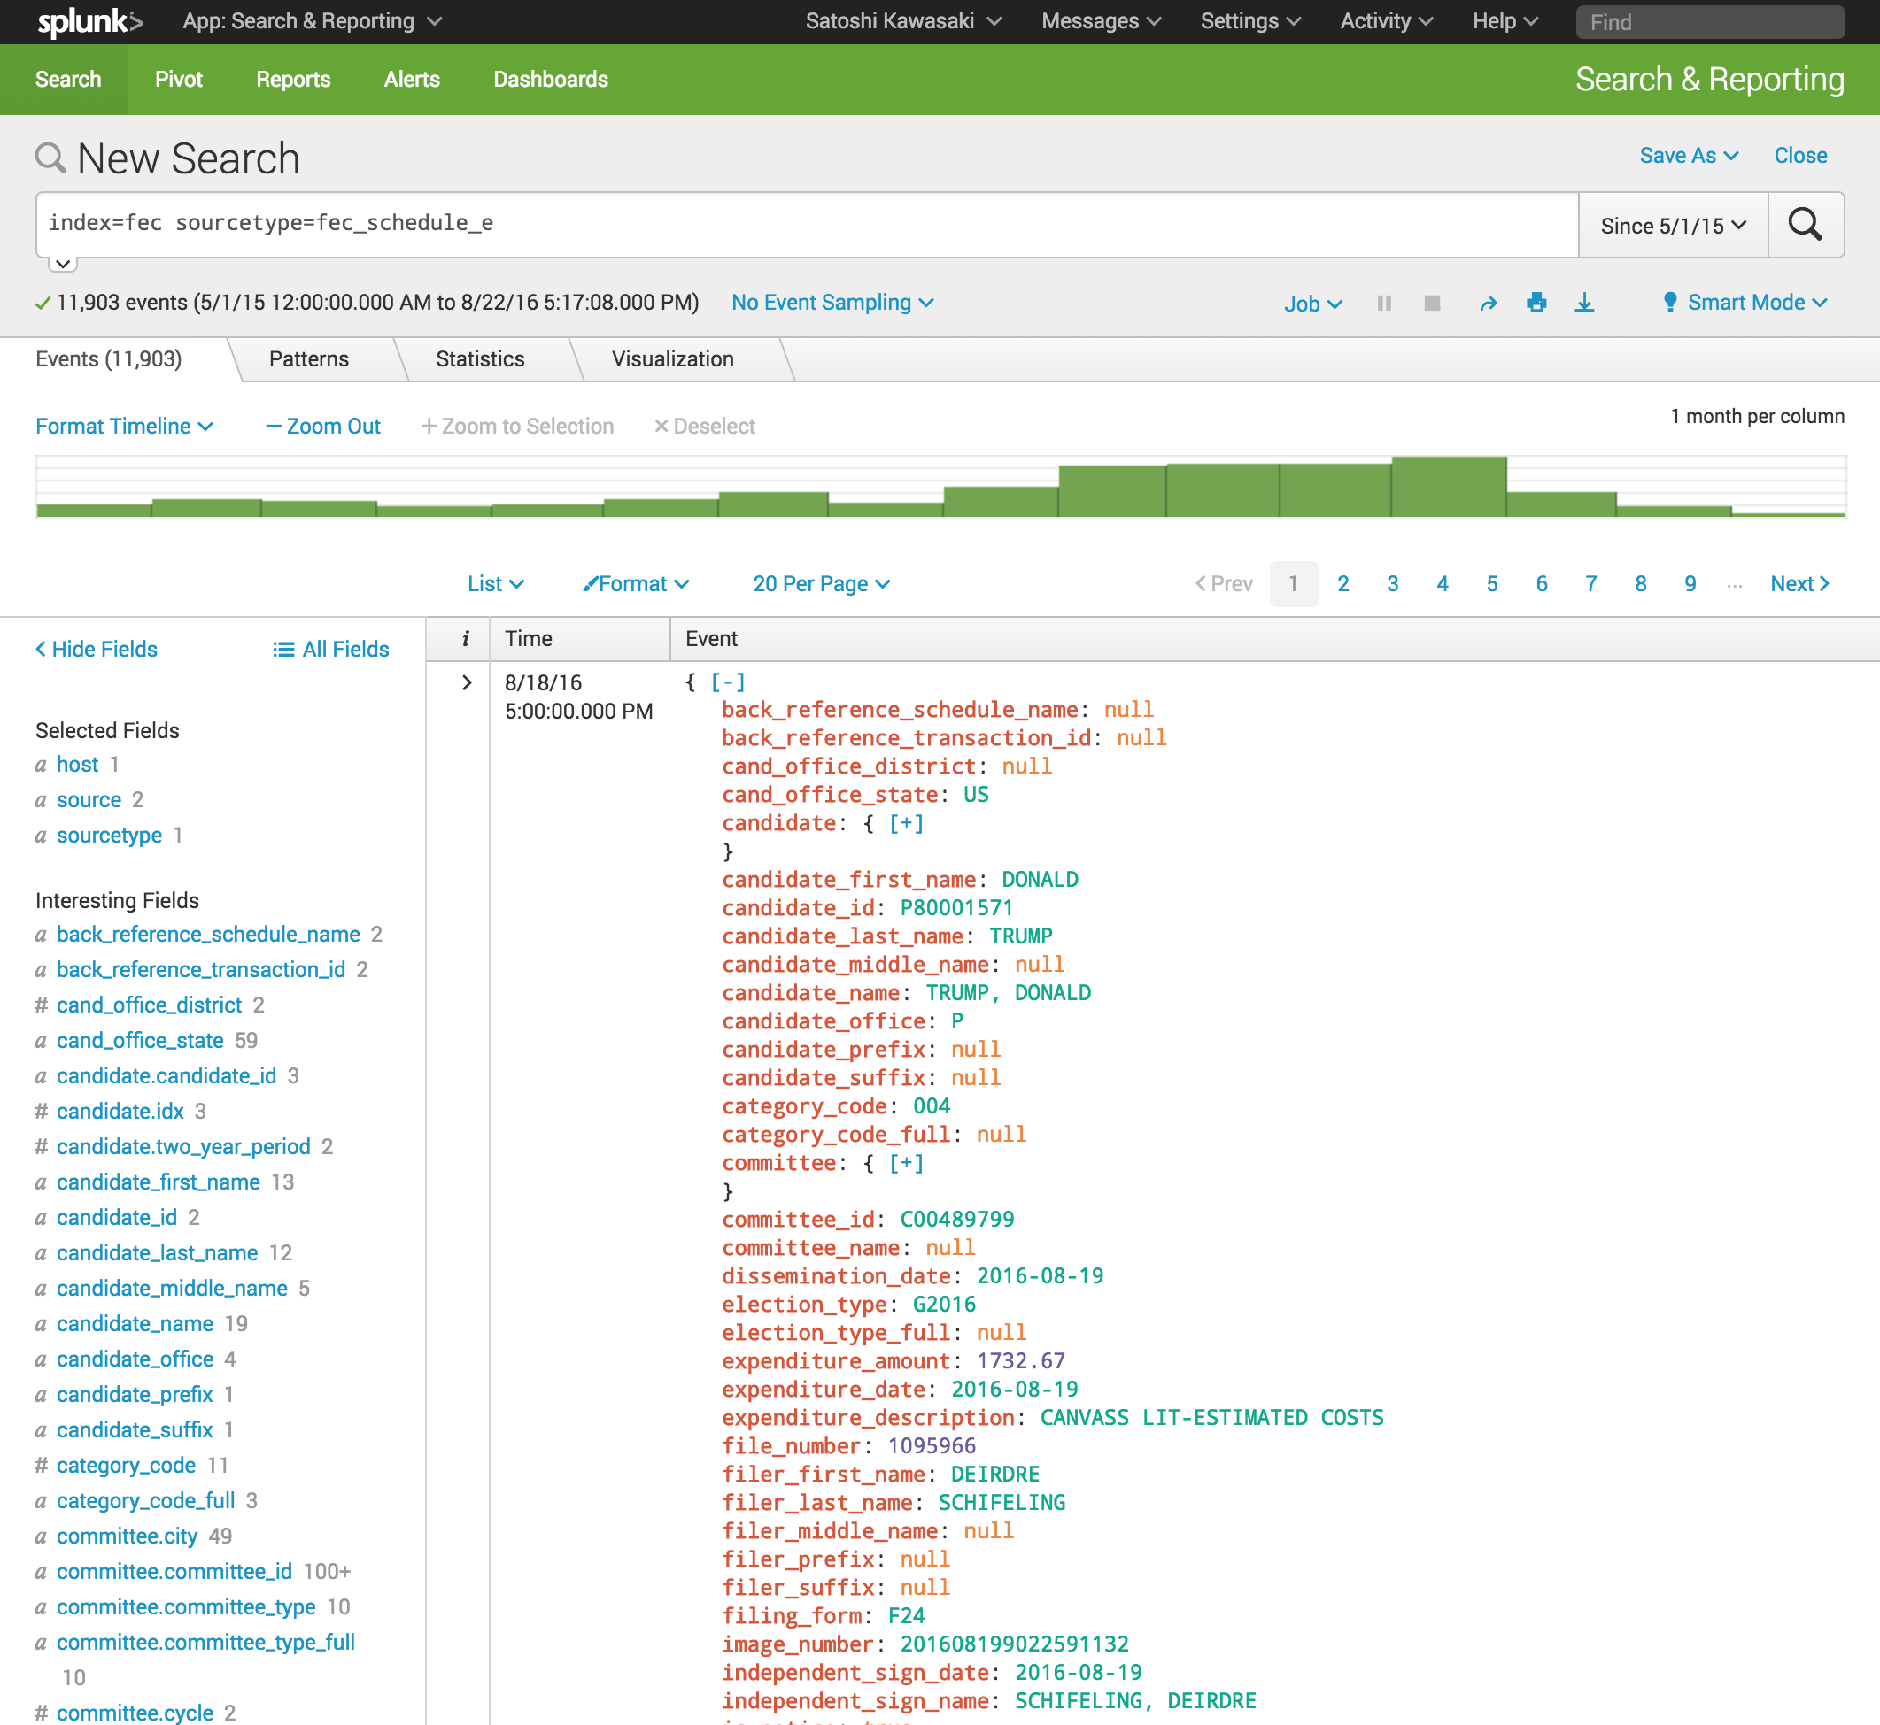Print search results icon
This screenshot has width=1880, height=1725.
(x=1536, y=303)
